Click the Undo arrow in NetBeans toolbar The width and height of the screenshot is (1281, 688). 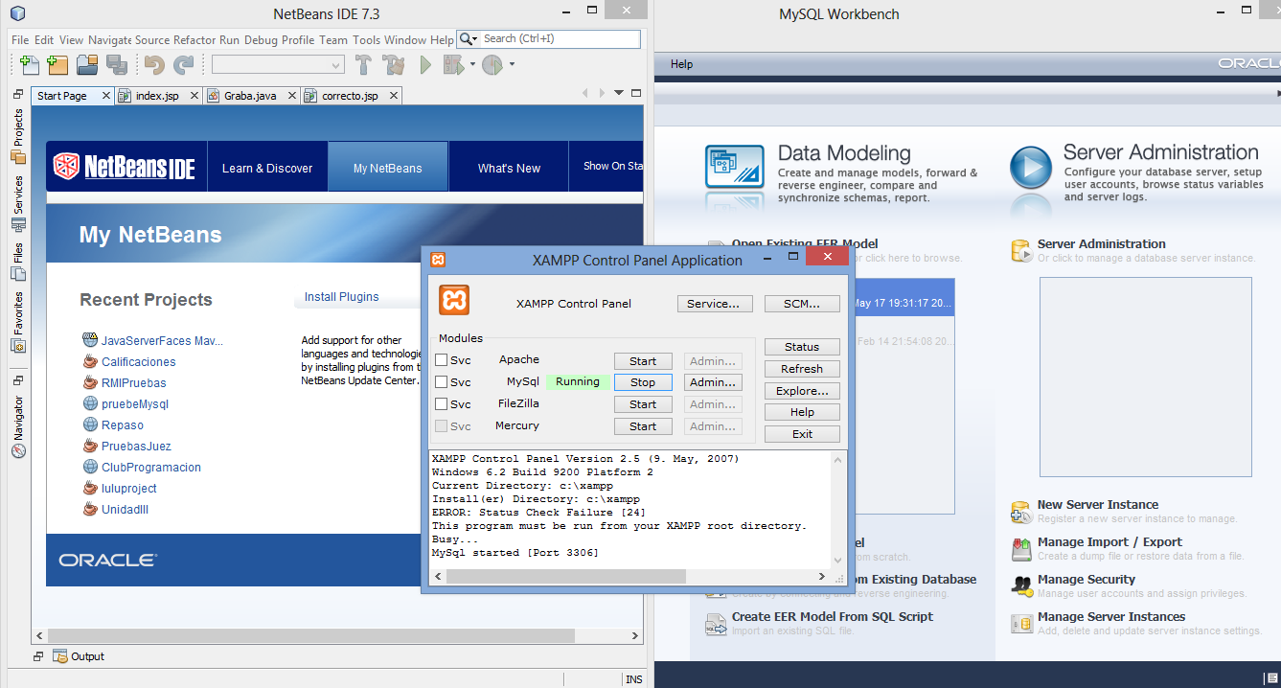[154, 65]
